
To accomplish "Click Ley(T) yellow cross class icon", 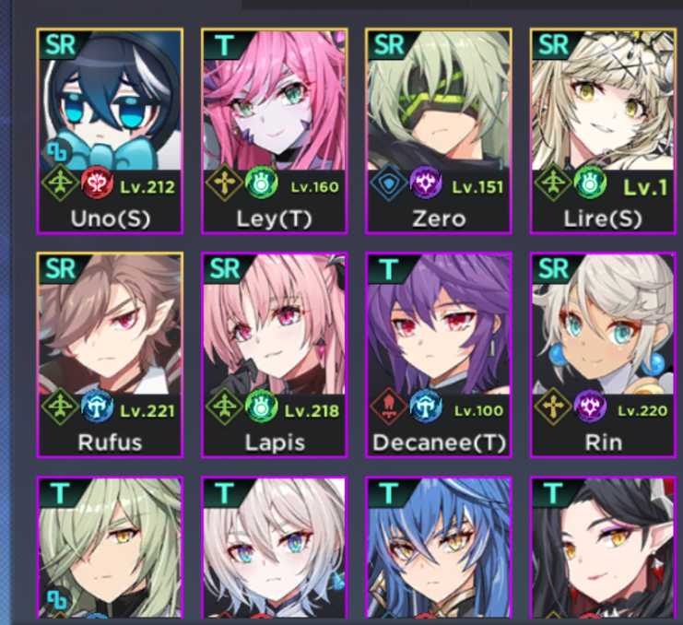I will 224,182.
